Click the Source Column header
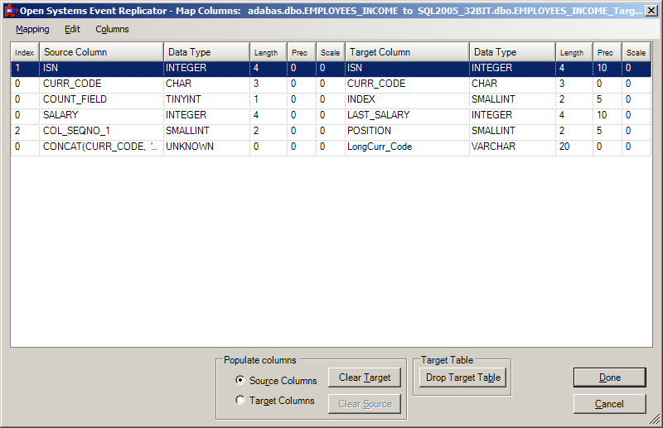The height and width of the screenshot is (428, 663). 101,52
